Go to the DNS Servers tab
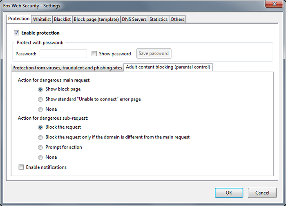 coord(134,19)
